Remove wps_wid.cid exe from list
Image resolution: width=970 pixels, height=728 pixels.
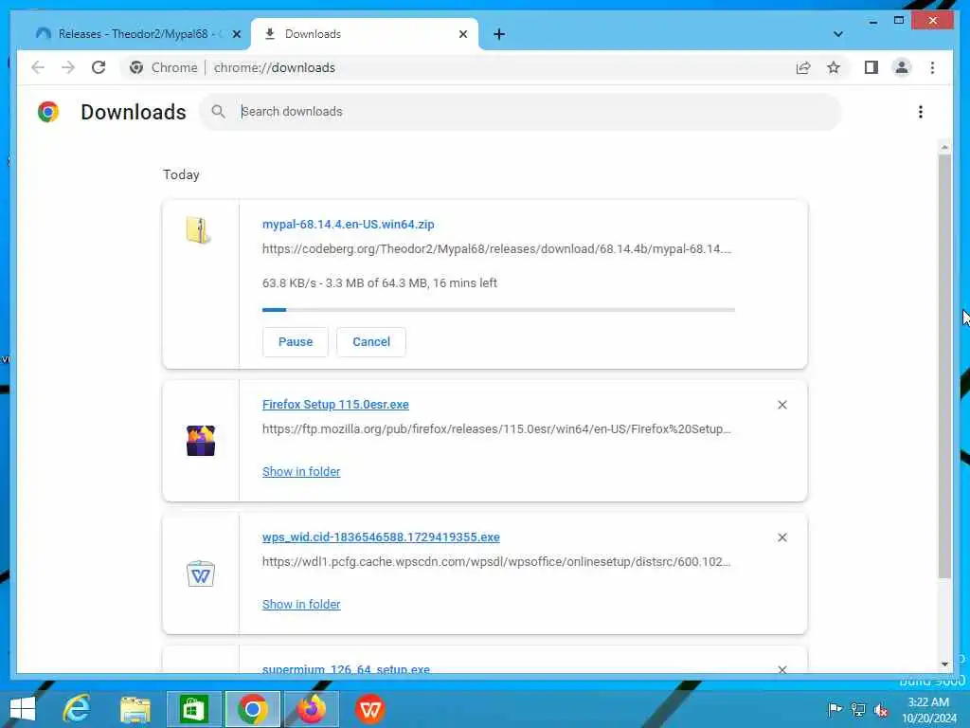[781, 537]
